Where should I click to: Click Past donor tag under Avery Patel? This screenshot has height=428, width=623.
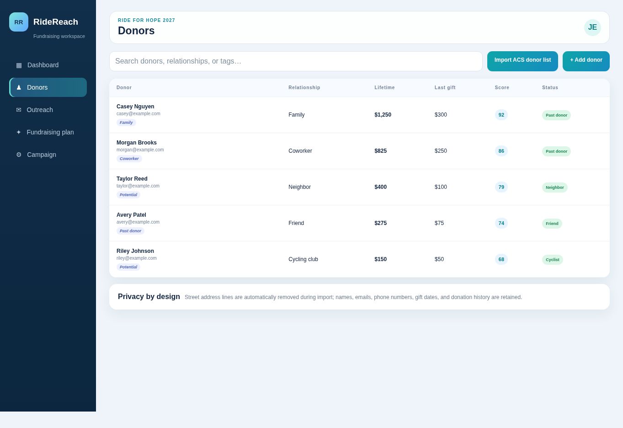click(130, 231)
